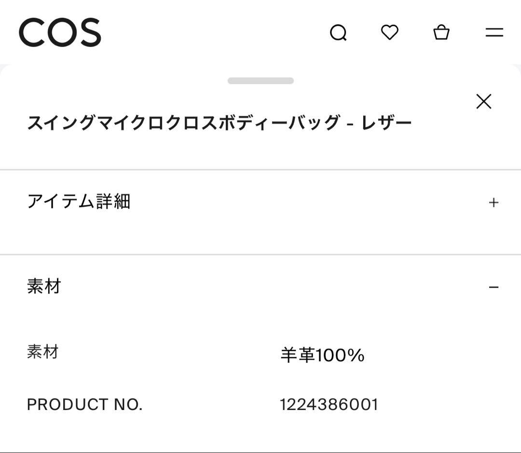
Task: Click the 素材 label row
Action: (x=43, y=352)
